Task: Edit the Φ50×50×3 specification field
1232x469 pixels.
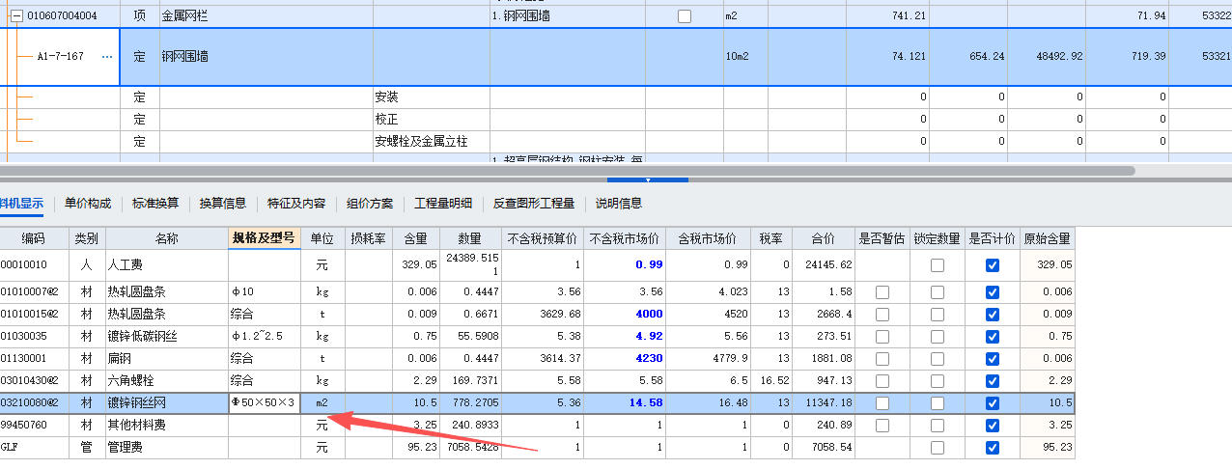Action: (265, 402)
